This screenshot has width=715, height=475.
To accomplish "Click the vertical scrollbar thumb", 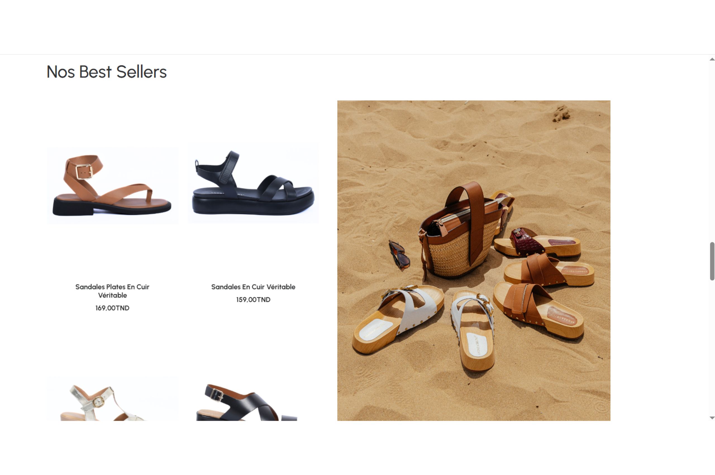I will [712, 261].
